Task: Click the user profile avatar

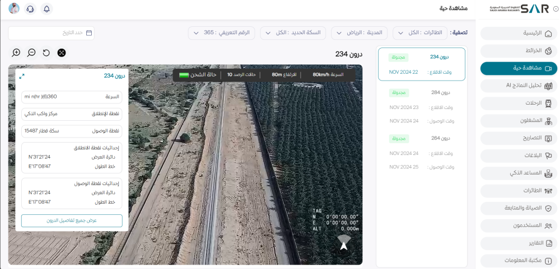Action: [14, 9]
